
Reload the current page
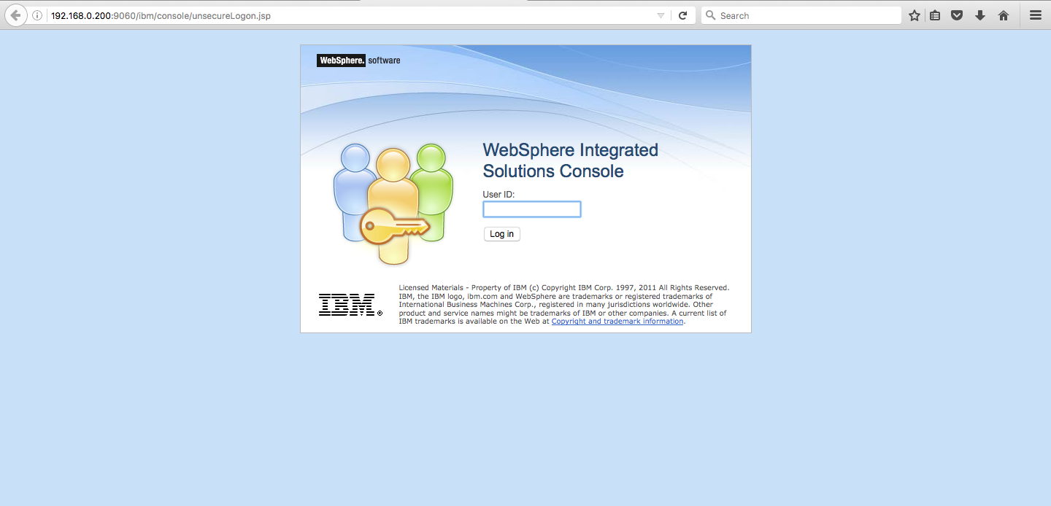[683, 15]
